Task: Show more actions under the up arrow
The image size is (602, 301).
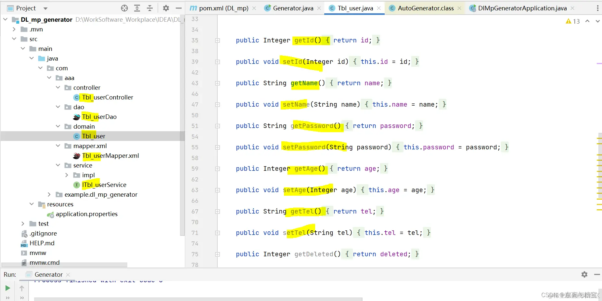Action: click(22, 297)
